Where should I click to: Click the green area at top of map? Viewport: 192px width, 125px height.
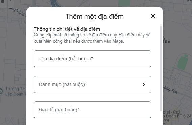[124, 3]
